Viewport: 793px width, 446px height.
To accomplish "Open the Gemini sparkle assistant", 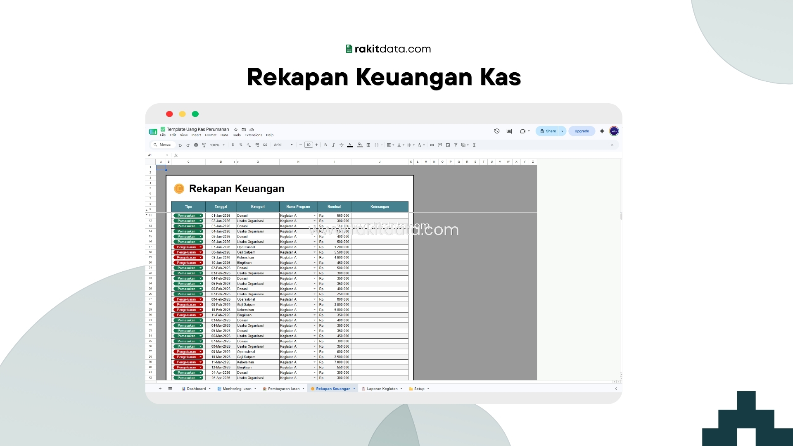I will pyautogui.click(x=602, y=131).
